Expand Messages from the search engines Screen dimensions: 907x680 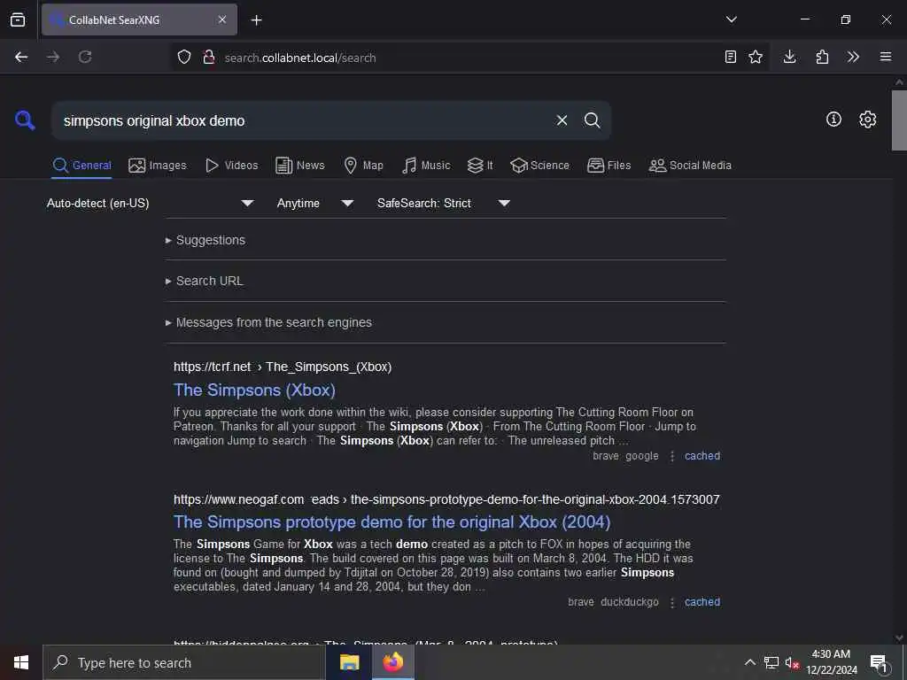(268, 322)
